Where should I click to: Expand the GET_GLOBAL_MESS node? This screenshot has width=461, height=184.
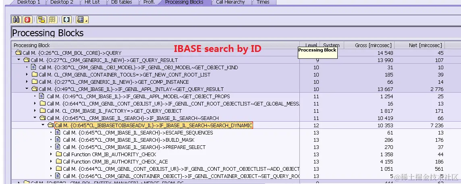click(35, 103)
